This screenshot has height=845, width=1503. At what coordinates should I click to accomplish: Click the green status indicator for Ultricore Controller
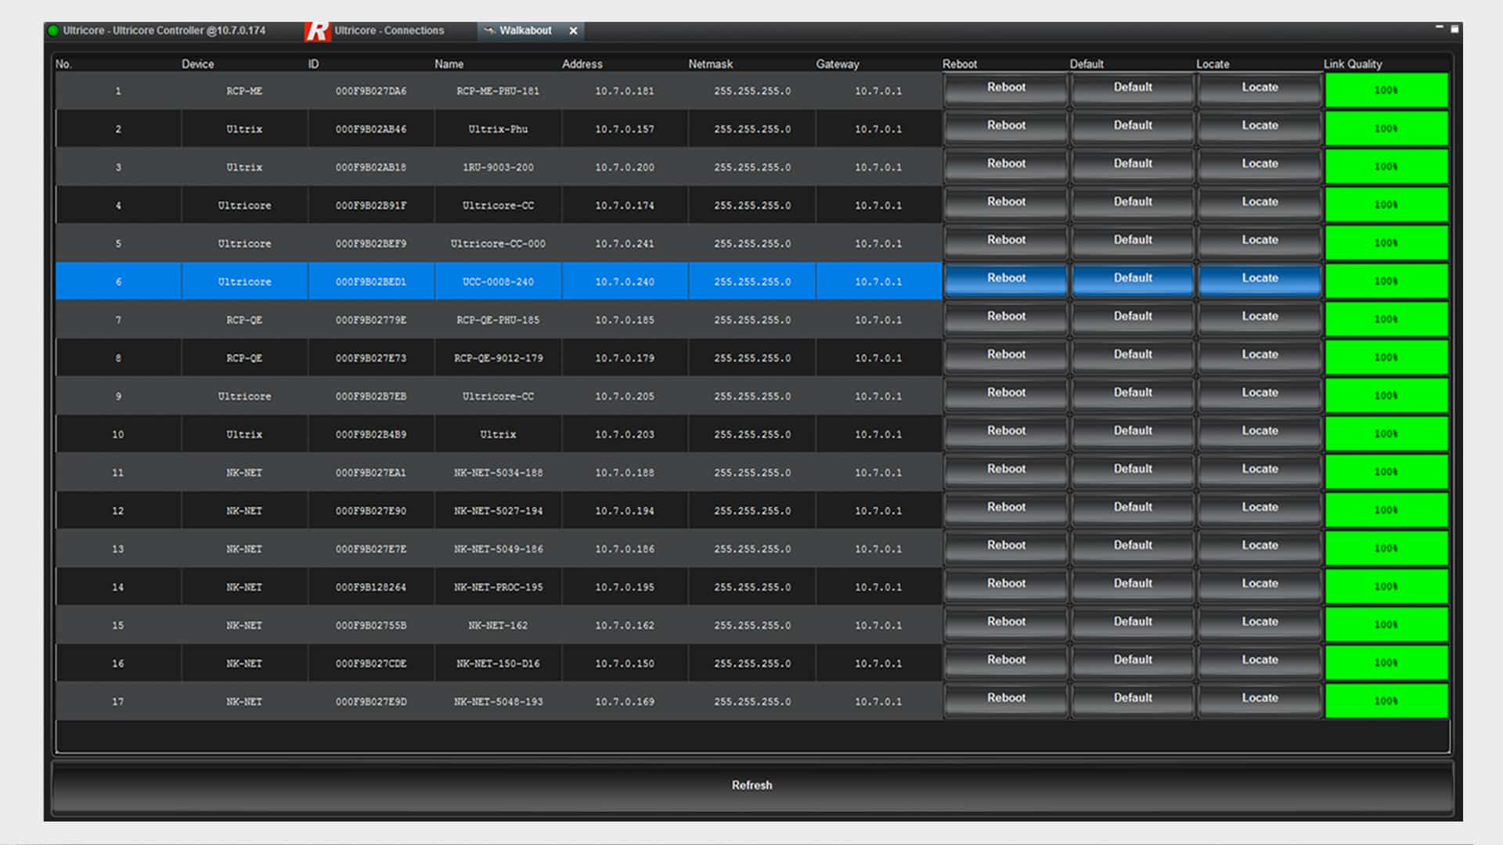53,31
